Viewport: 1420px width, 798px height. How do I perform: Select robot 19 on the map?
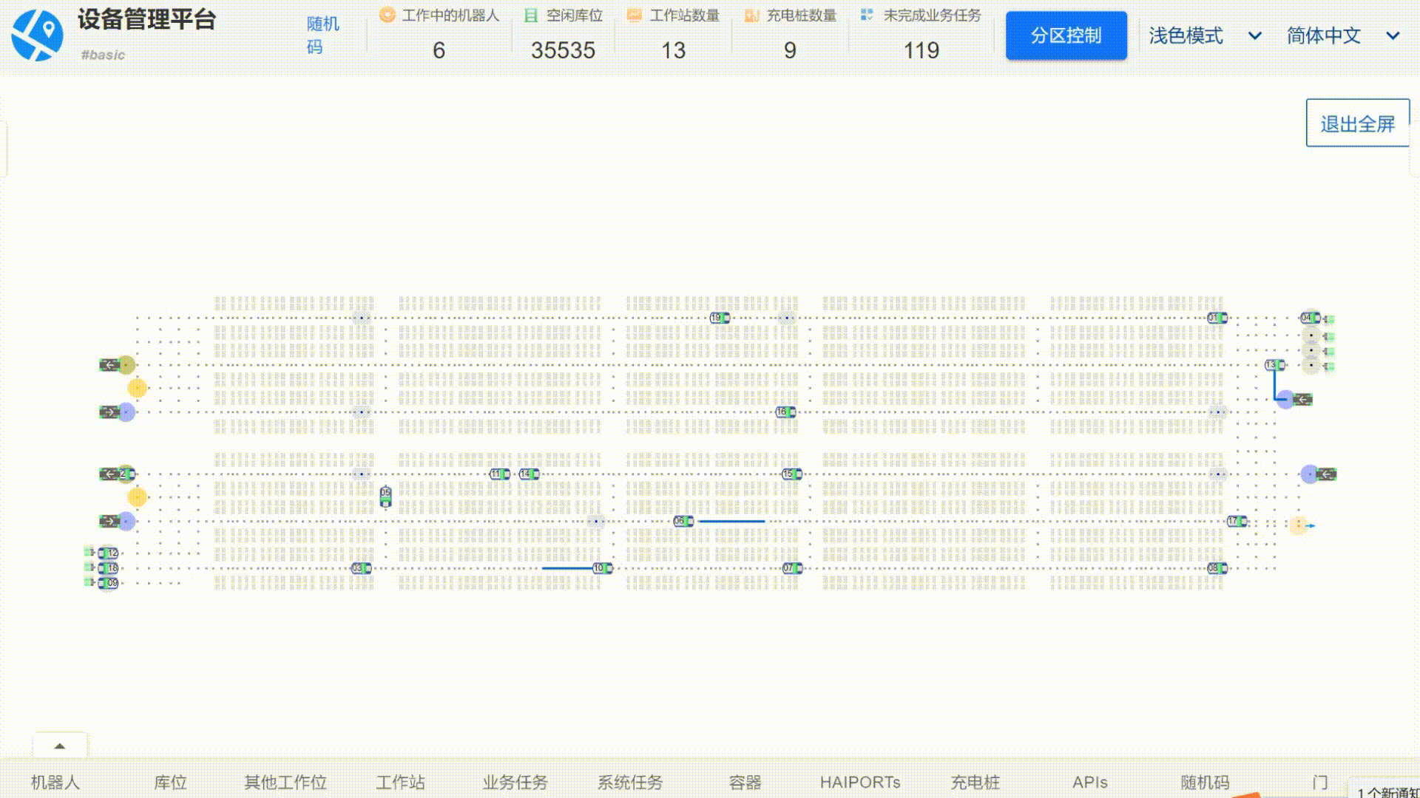tap(719, 318)
